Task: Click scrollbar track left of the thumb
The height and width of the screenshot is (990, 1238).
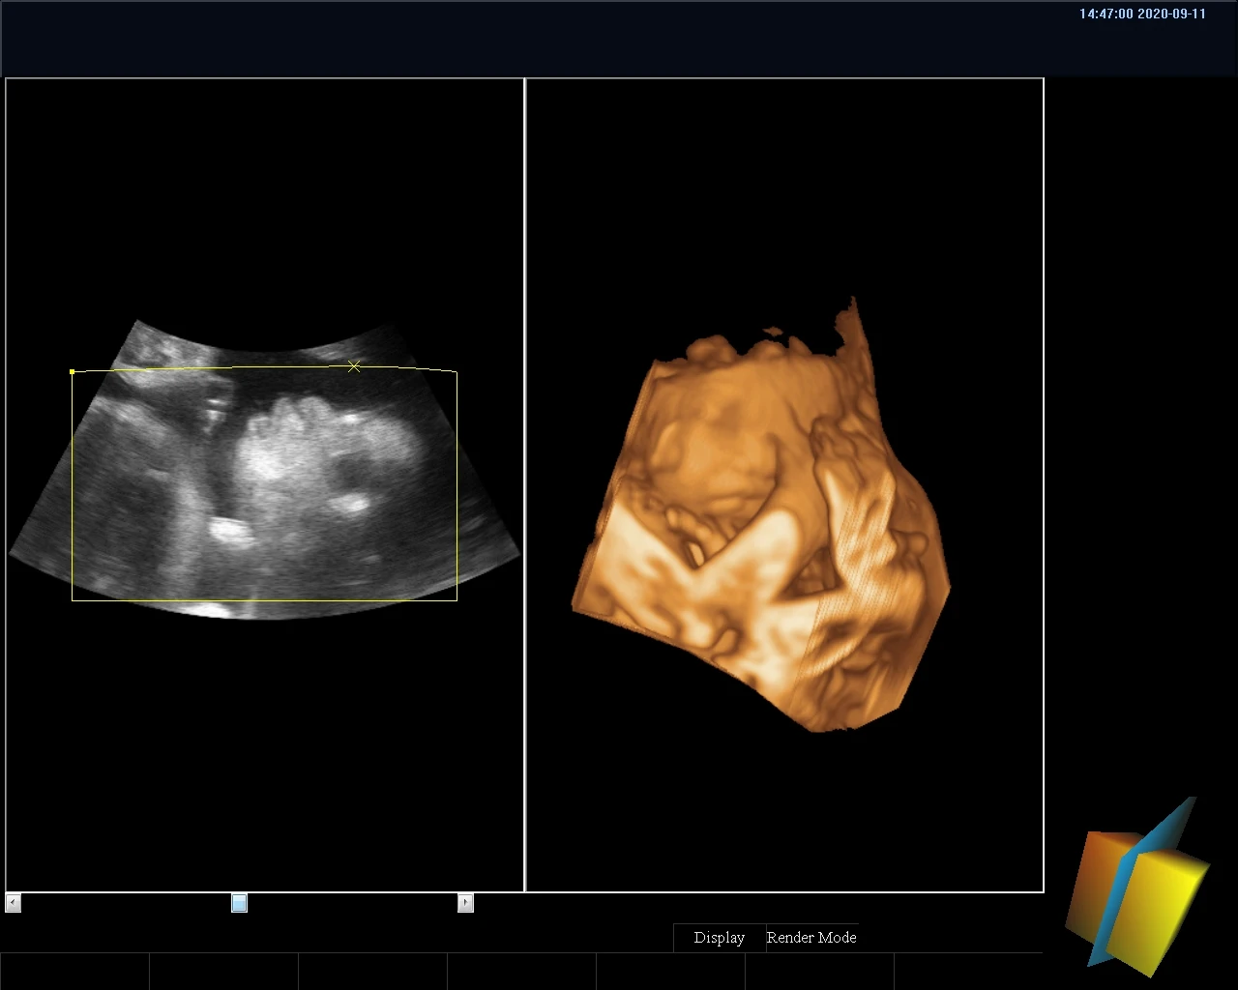Action: [x=126, y=903]
